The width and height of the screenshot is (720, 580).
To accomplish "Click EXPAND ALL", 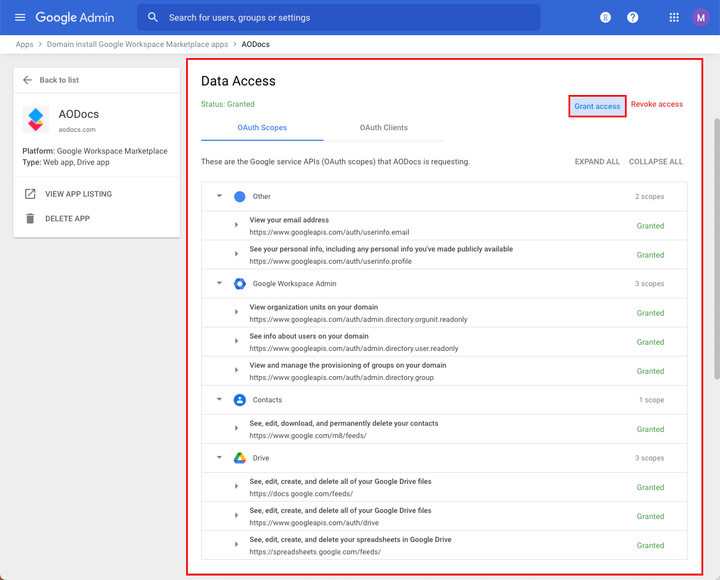I will 597,161.
